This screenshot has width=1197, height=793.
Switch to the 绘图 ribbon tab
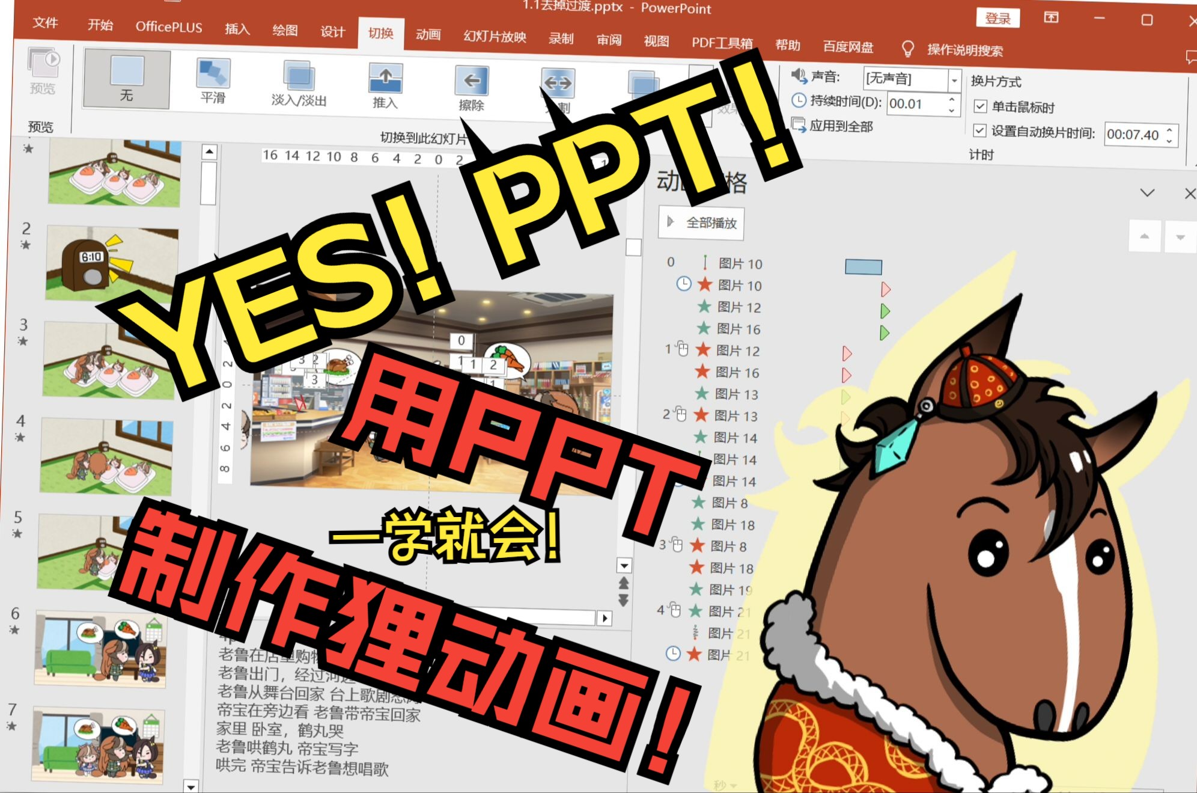pos(285,31)
